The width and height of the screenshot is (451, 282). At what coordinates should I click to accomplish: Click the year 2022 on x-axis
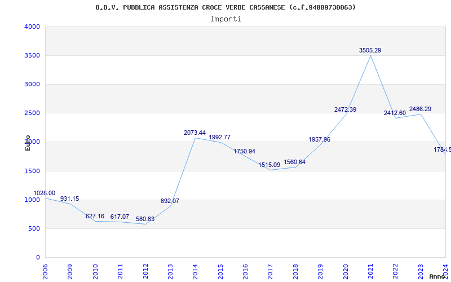[x=396, y=271]
